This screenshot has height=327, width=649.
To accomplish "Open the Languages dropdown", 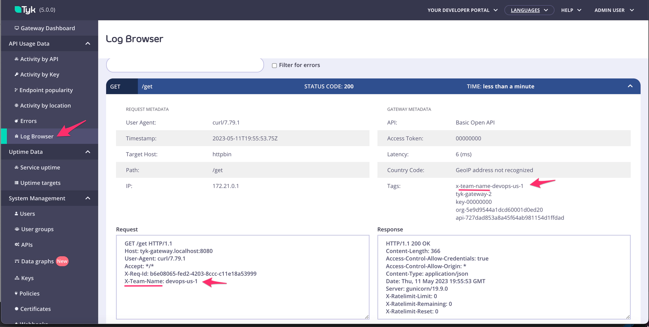I will 529,10.
